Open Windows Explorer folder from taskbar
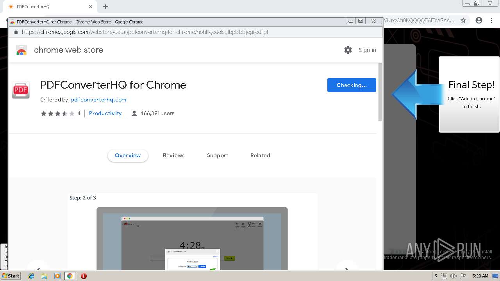Screen dimensions: 500x281 44,276
